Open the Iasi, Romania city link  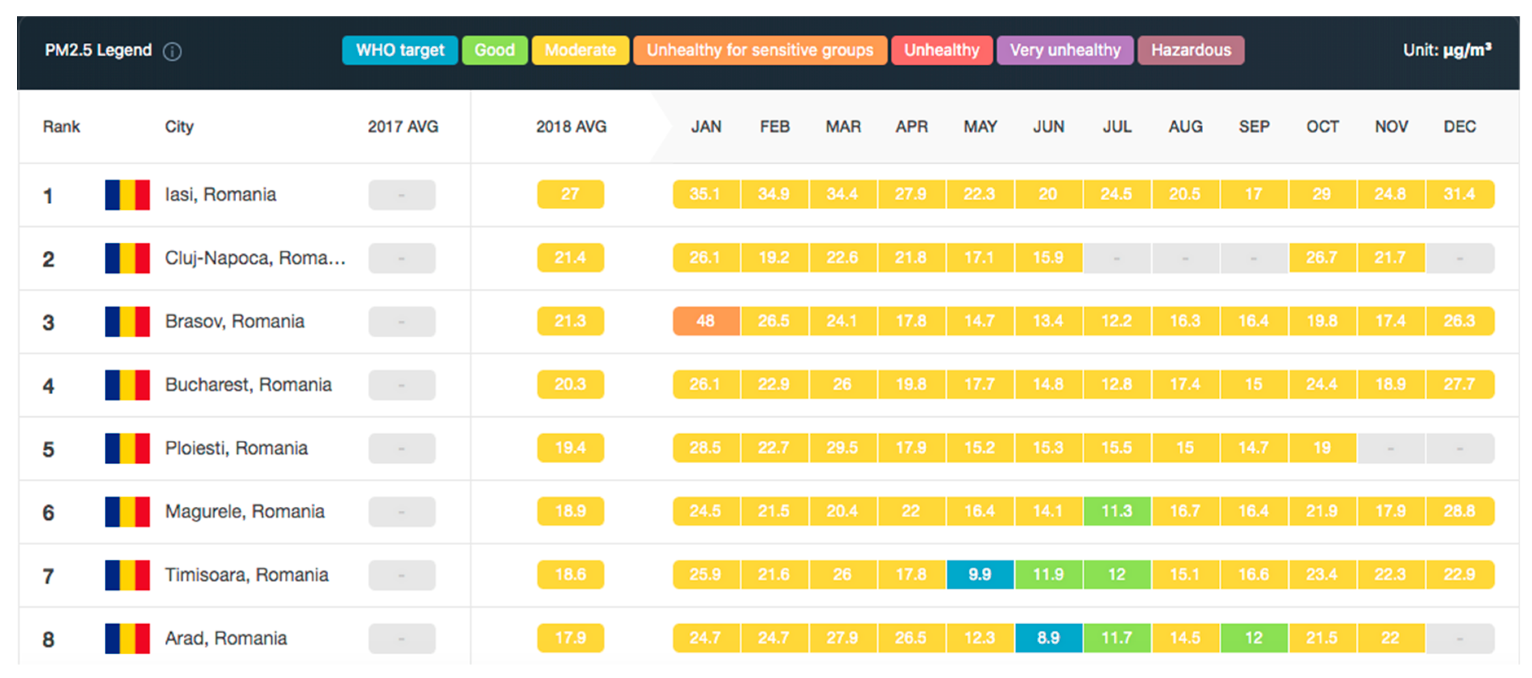click(x=220, y=195)
